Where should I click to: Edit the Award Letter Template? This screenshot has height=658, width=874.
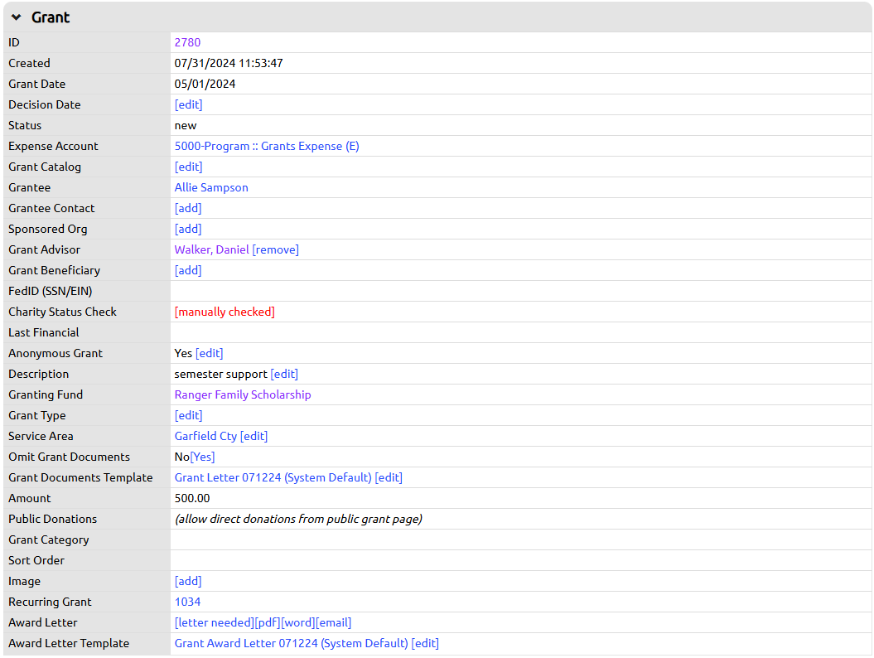425,644
